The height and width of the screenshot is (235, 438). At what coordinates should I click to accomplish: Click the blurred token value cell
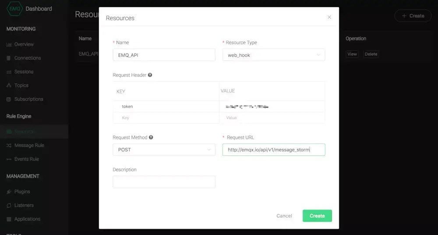click(272, 106)
